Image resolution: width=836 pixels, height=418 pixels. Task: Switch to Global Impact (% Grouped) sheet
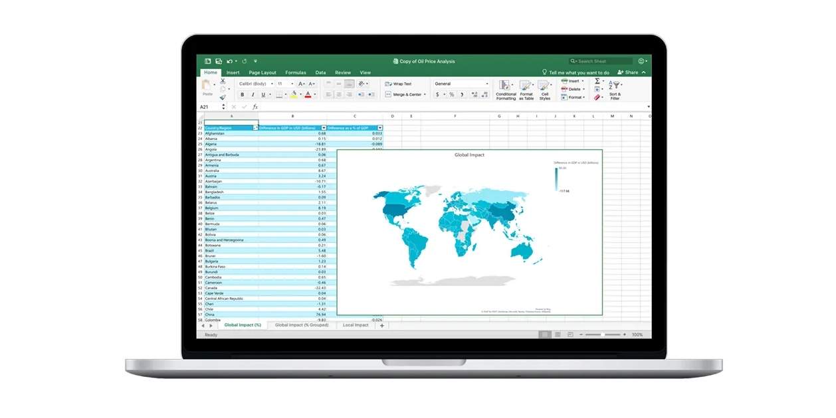pyautogui.click(x=302, y=325)
